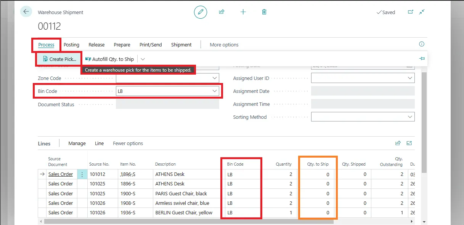Click the Qty. to Ship column header
The width and height of the screenshot is (464, 225).
318,164
